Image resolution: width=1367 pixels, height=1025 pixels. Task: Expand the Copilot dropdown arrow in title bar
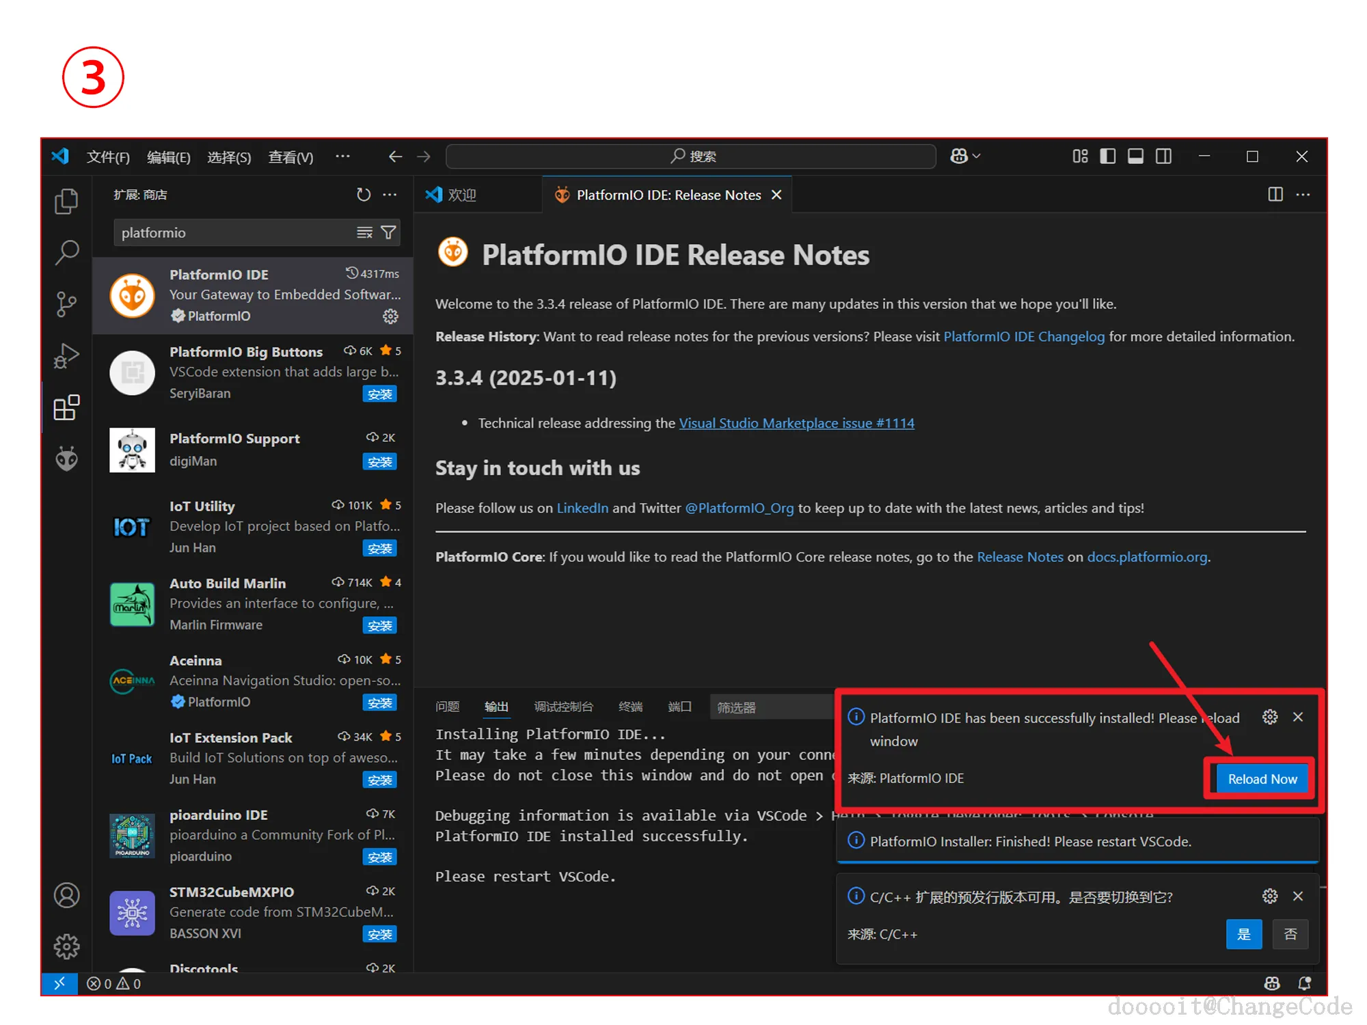tap(977, 156)
